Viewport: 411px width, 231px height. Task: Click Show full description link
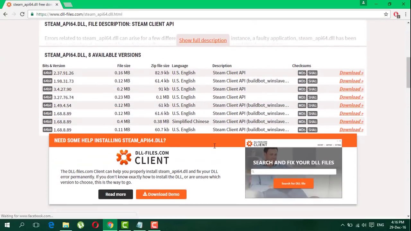tap(203, 40)
